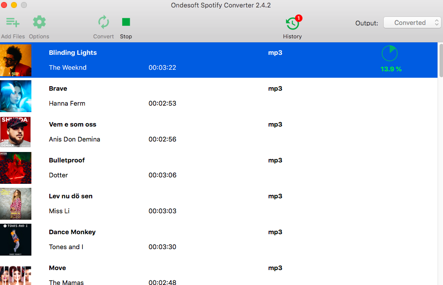Viewport: 443px width, 285px height.
Task: Click the mp3 format in Brave row
Action: 275,89
